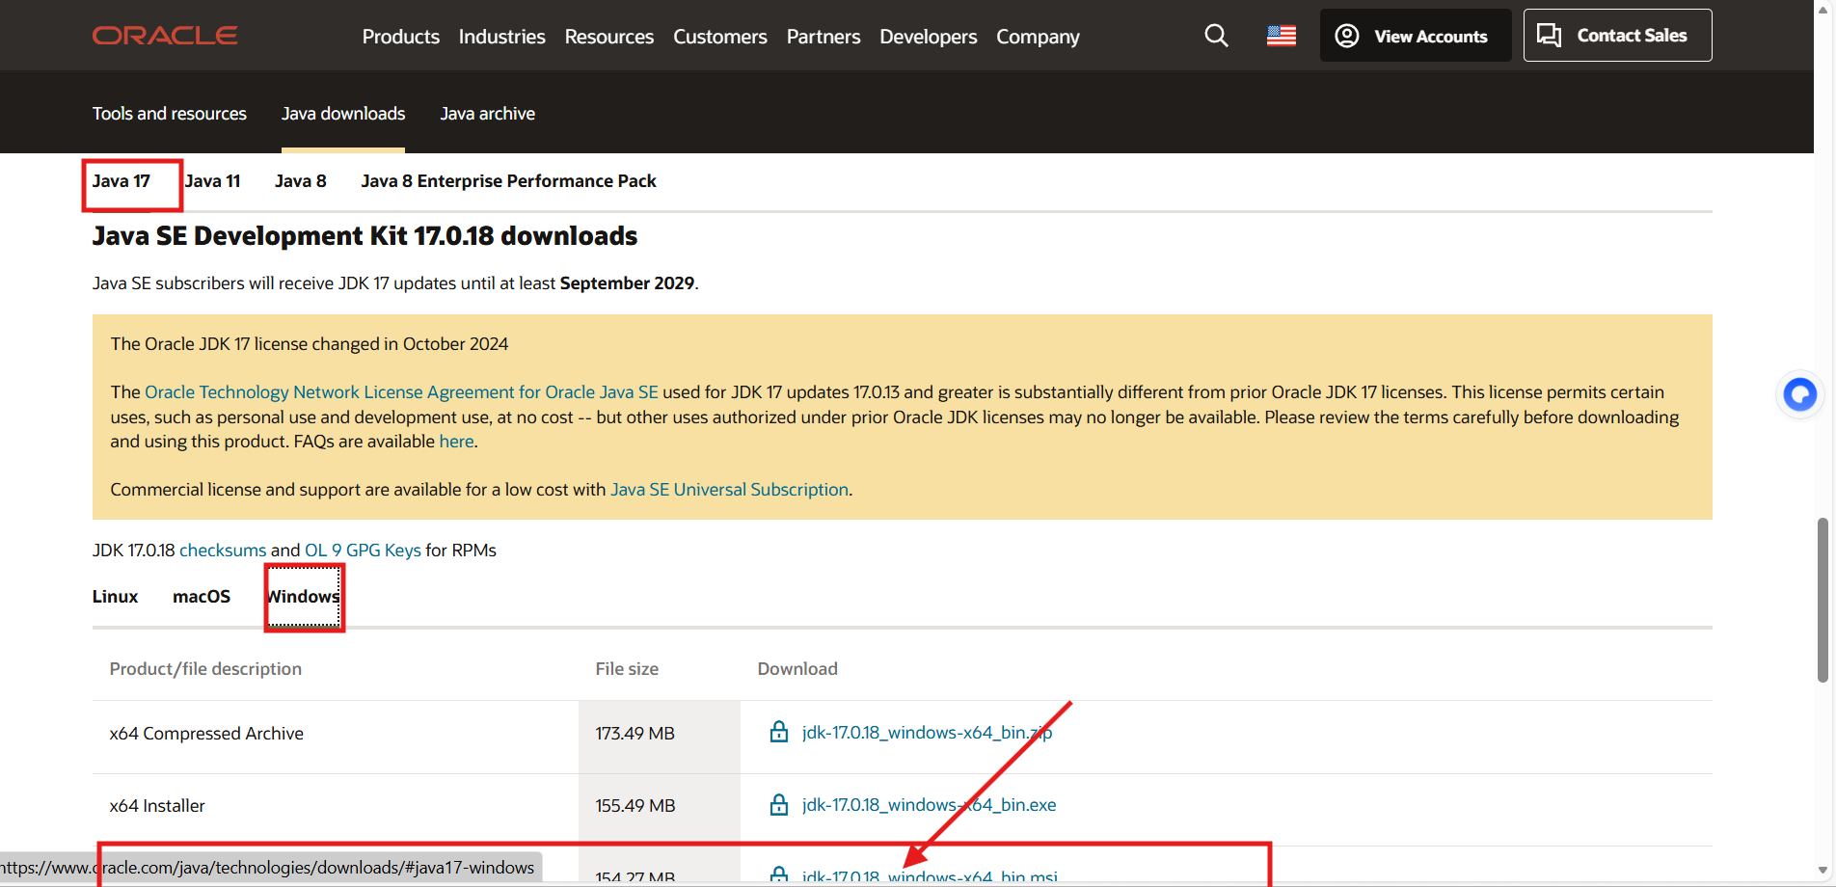Select the US flag country icon
1836x887 pixels.
click(1282, 36)
